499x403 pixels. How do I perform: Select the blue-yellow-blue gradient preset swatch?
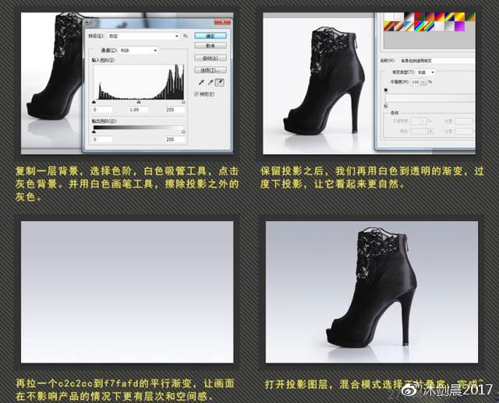click(x=449, y=17)
